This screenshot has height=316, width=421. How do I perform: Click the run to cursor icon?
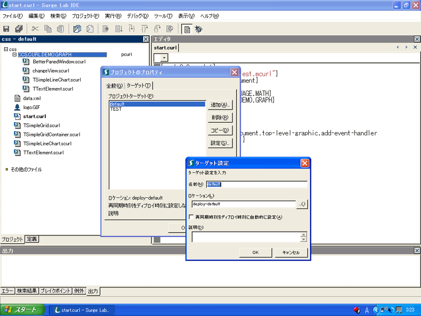click(119, 29)
